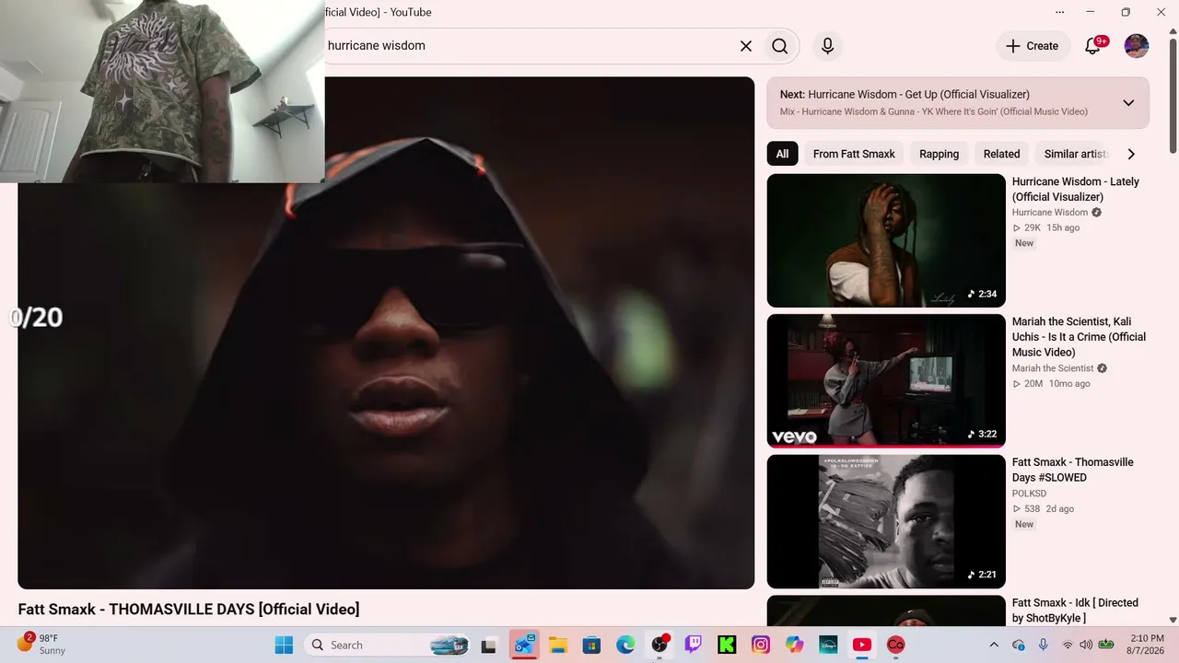The image size is (1179, 663).
Task: Launch Copilot from the taskbar
Action: point(794,645)
